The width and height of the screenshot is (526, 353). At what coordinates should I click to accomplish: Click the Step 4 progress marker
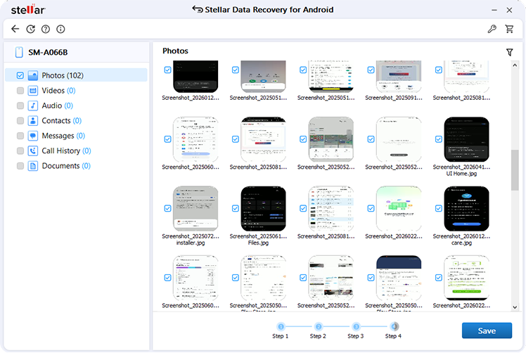394,326
